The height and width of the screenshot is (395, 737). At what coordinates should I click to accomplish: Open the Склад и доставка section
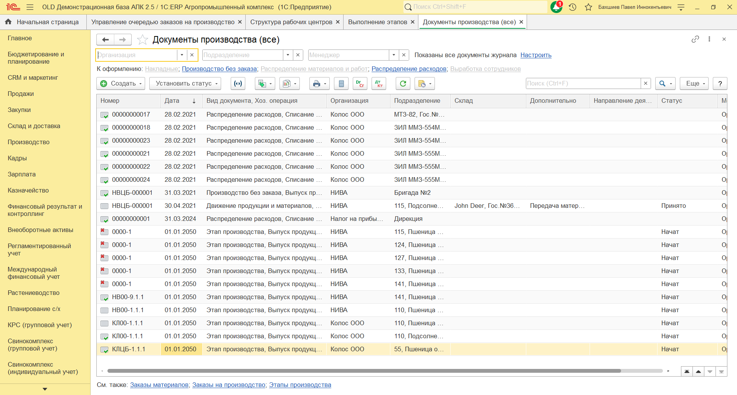pos(34,126)
